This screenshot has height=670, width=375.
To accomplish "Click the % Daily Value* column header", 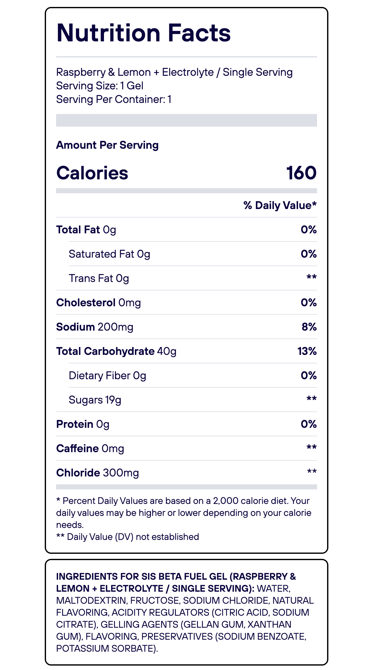I will click(280, 206).
